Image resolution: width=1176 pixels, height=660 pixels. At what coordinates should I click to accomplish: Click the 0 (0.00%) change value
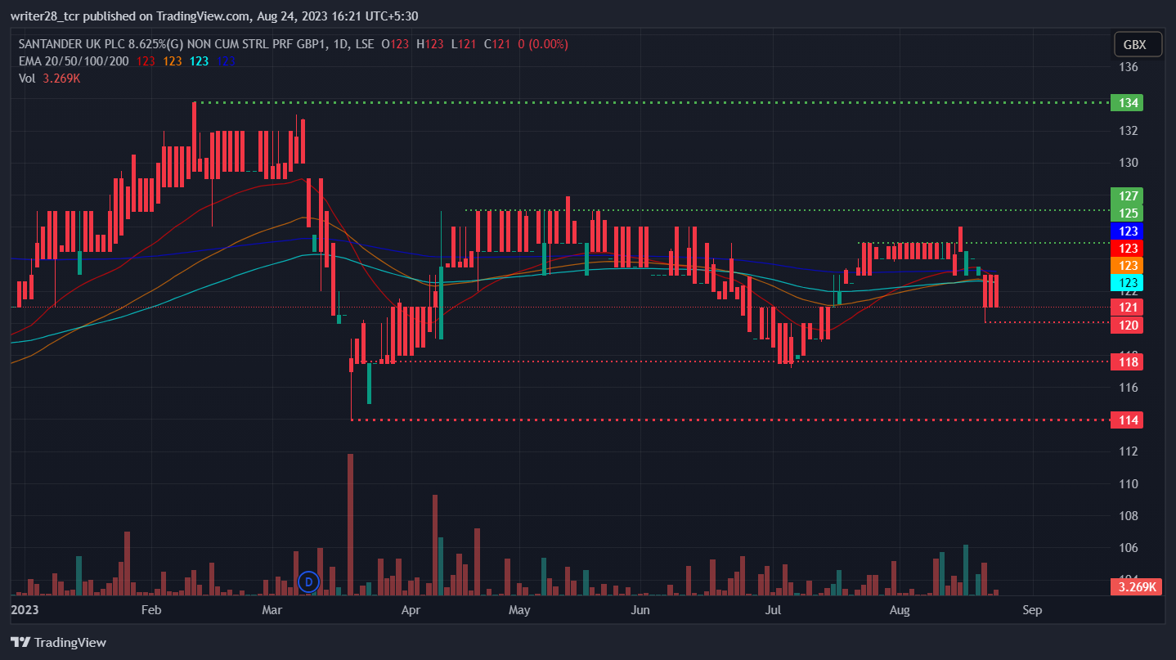(x=543, y=44)
